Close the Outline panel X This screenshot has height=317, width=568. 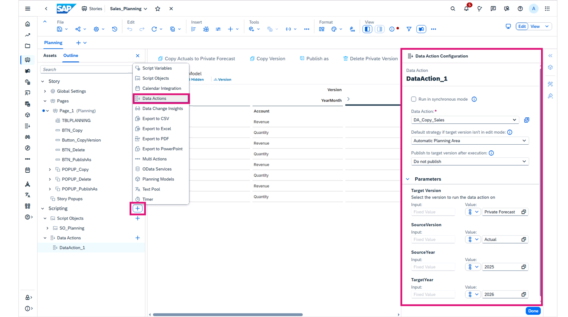click(x=138, y=56)
